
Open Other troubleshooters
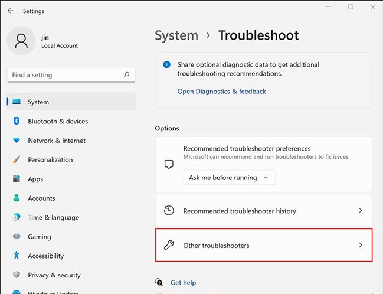click(264, 245)
